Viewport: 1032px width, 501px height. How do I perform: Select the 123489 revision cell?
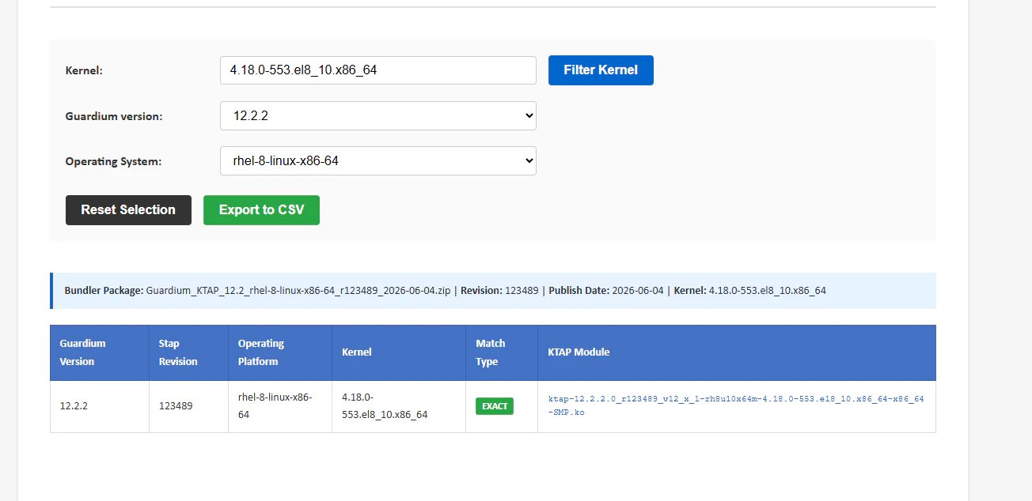pyautogui.click(x=189, y=406)
